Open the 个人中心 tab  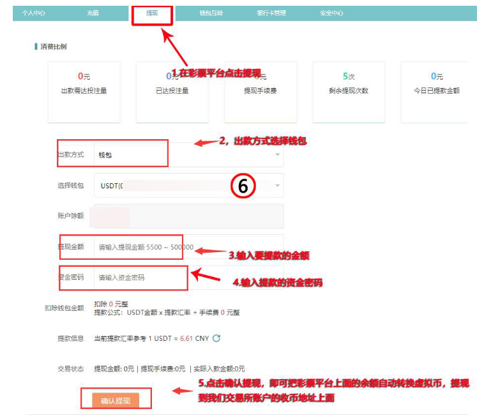click(x=33, y=13)
